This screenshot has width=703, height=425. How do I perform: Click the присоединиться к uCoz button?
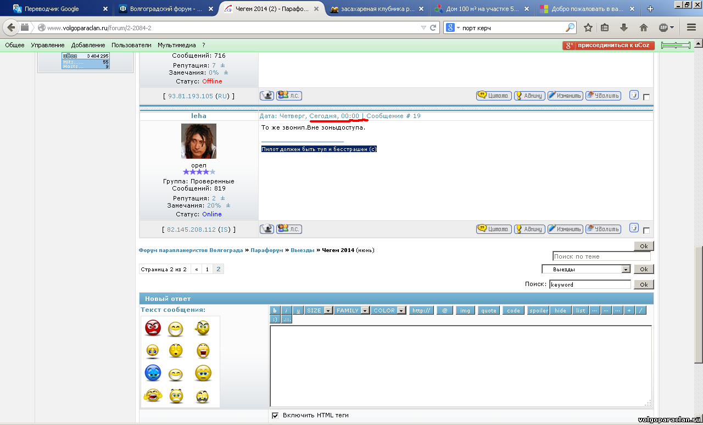609,45
